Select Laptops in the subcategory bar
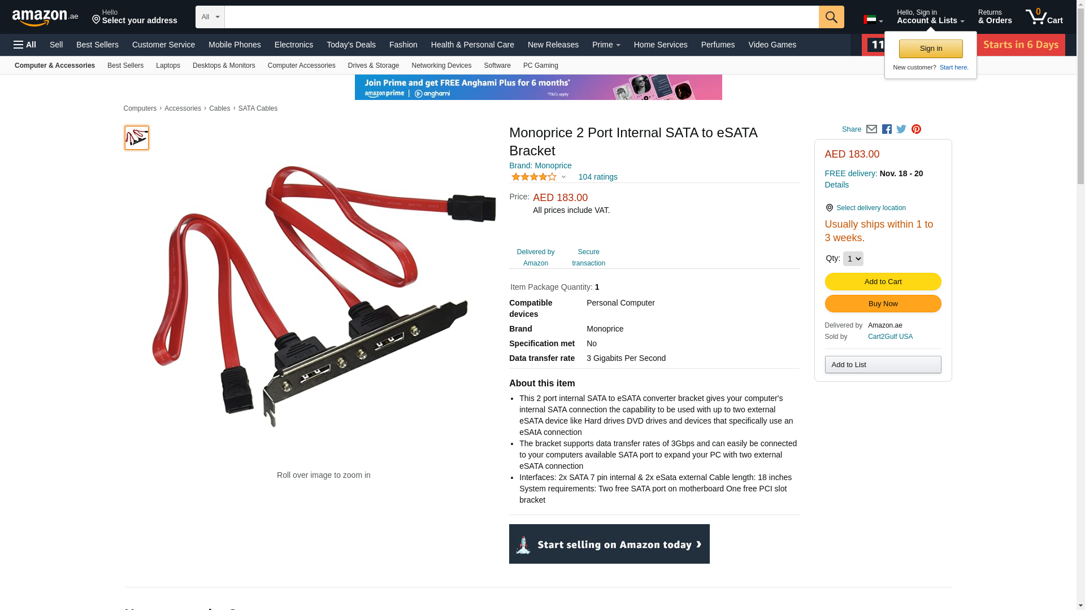Screen dimensions: 1085x610 pyautogui.click(x=168, y=66)
